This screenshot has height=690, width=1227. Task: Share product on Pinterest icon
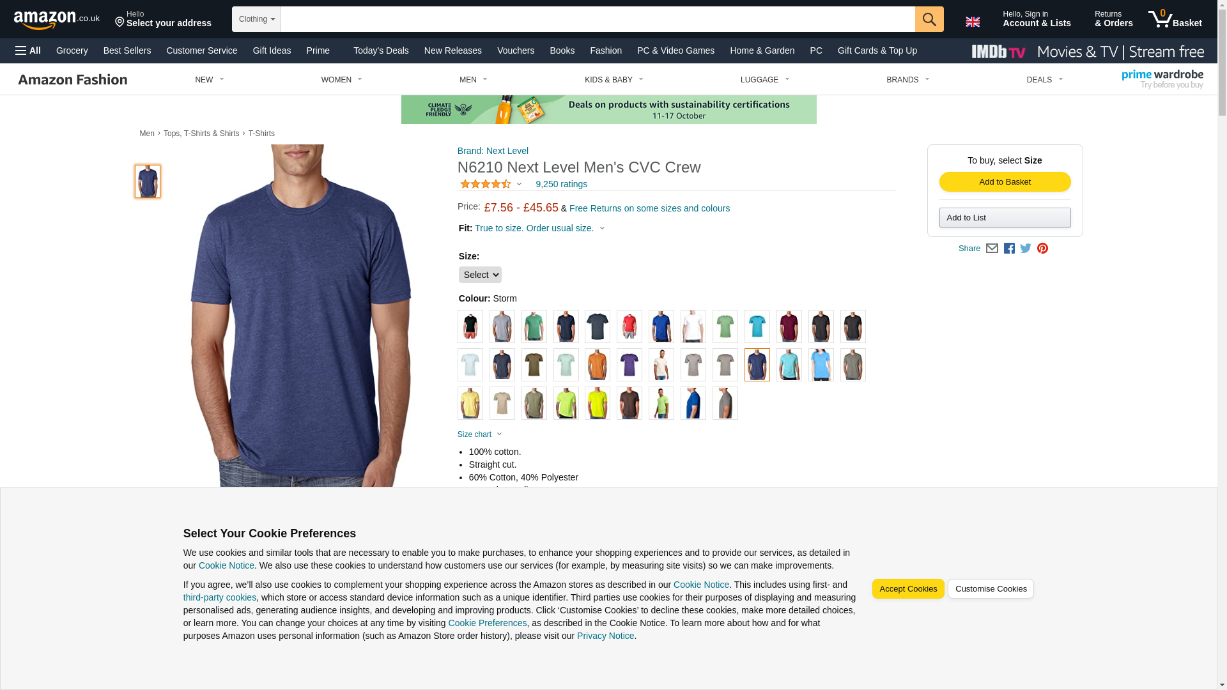pyautogui.click(x=1042, y=249)
